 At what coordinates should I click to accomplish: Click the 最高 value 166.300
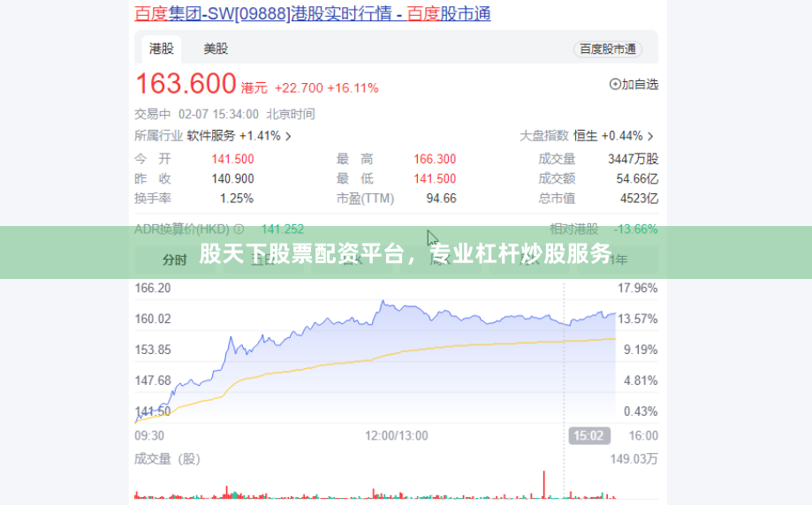[435, 159]
